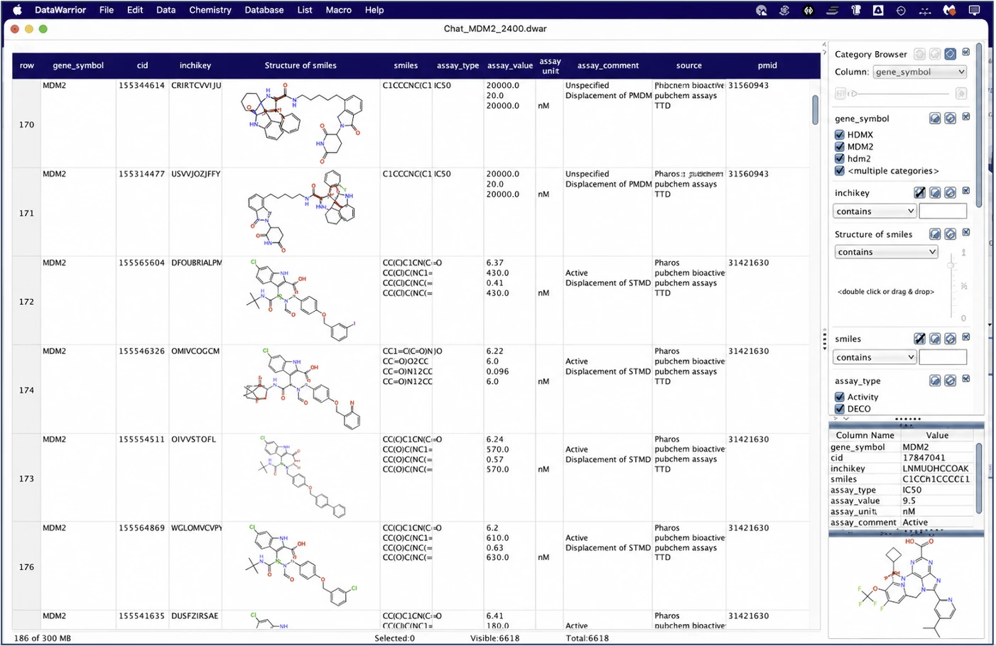The height and width of the screenshot is (646, 996).
Task: Uncheck the MDM2 checkbox in gene_symbol filter
Action: click(840, 147)
